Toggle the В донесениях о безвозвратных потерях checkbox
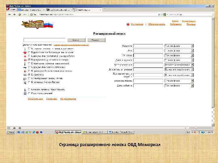 [29, 52]
